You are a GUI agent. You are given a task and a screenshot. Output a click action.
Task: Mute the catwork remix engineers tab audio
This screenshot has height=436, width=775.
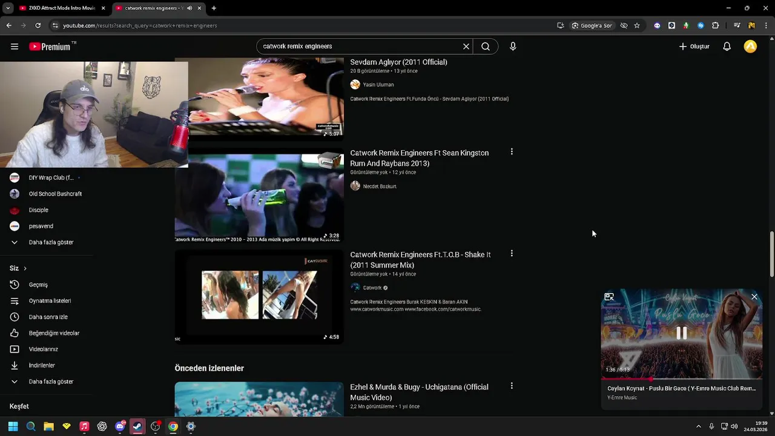[x=190, y=8]
